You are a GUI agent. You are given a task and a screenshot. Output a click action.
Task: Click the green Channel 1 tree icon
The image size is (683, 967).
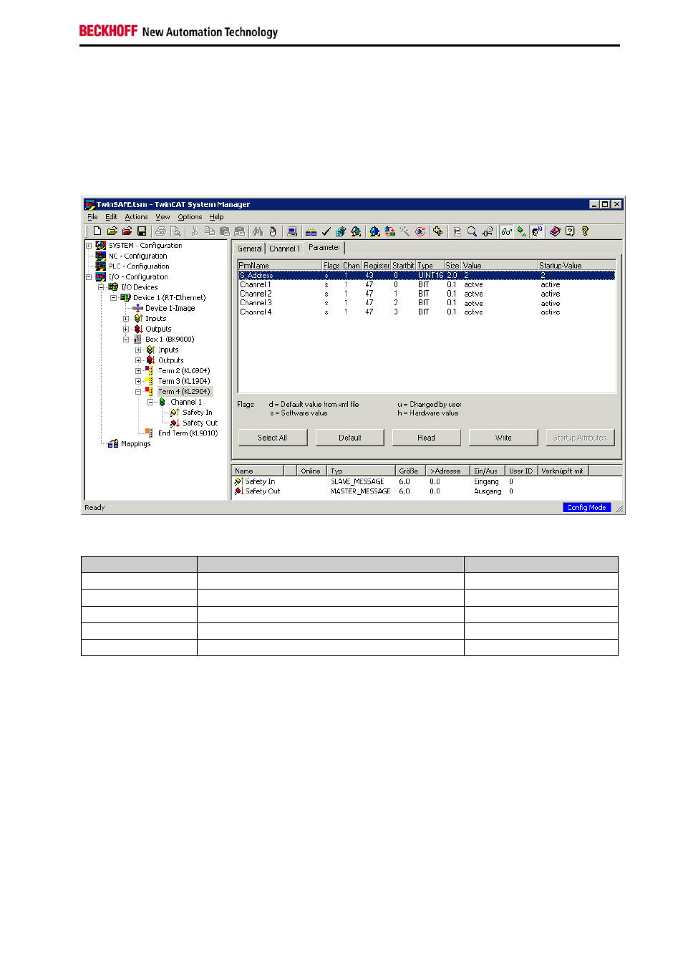click(x=163, y=403)
